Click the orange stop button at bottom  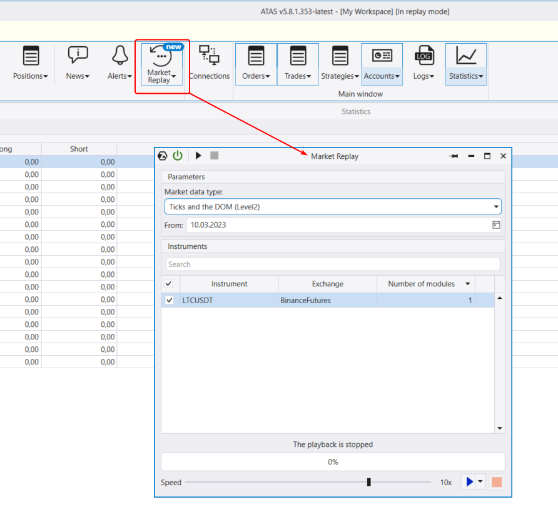(x=497, y=482)
